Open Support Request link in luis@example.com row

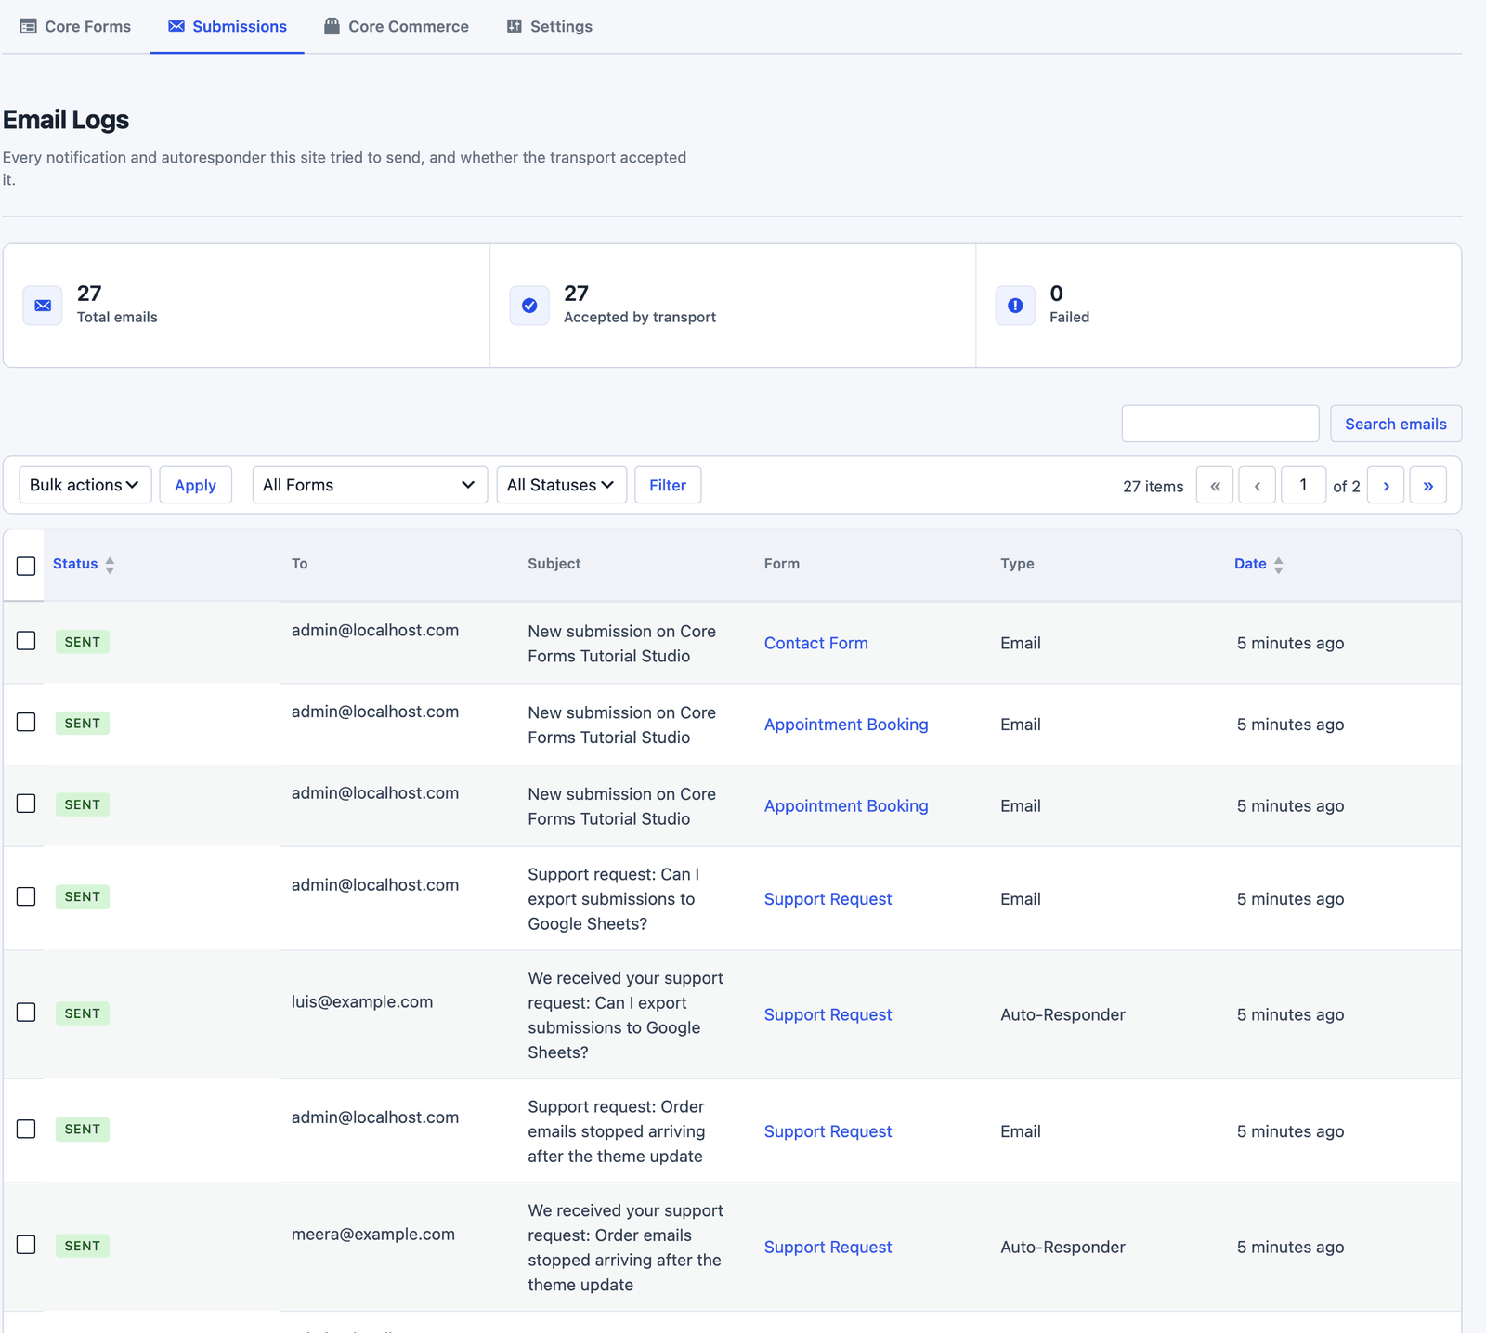[x=828, y=1014]
